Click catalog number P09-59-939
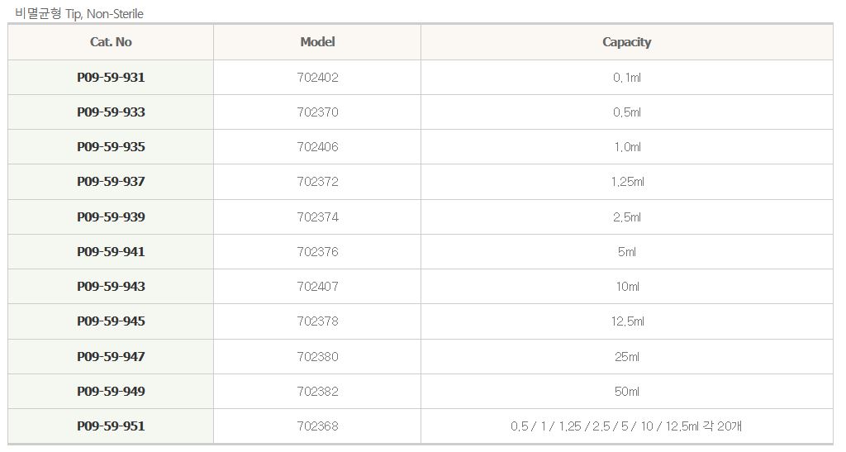The height and width of the screenshot is (452, 846). (x=111, y=217)
